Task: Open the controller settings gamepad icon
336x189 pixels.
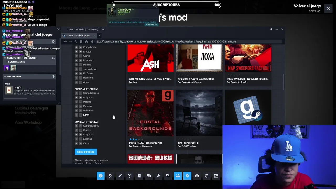Action: [197, 176]
